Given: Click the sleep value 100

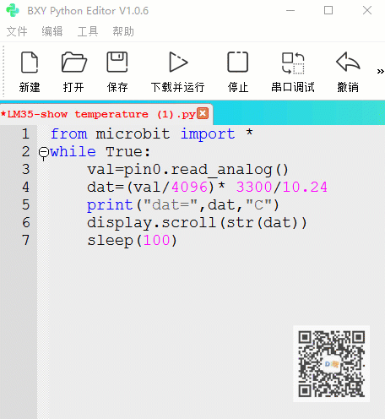Looking at the screenshot, I should [x=157, y=240].
